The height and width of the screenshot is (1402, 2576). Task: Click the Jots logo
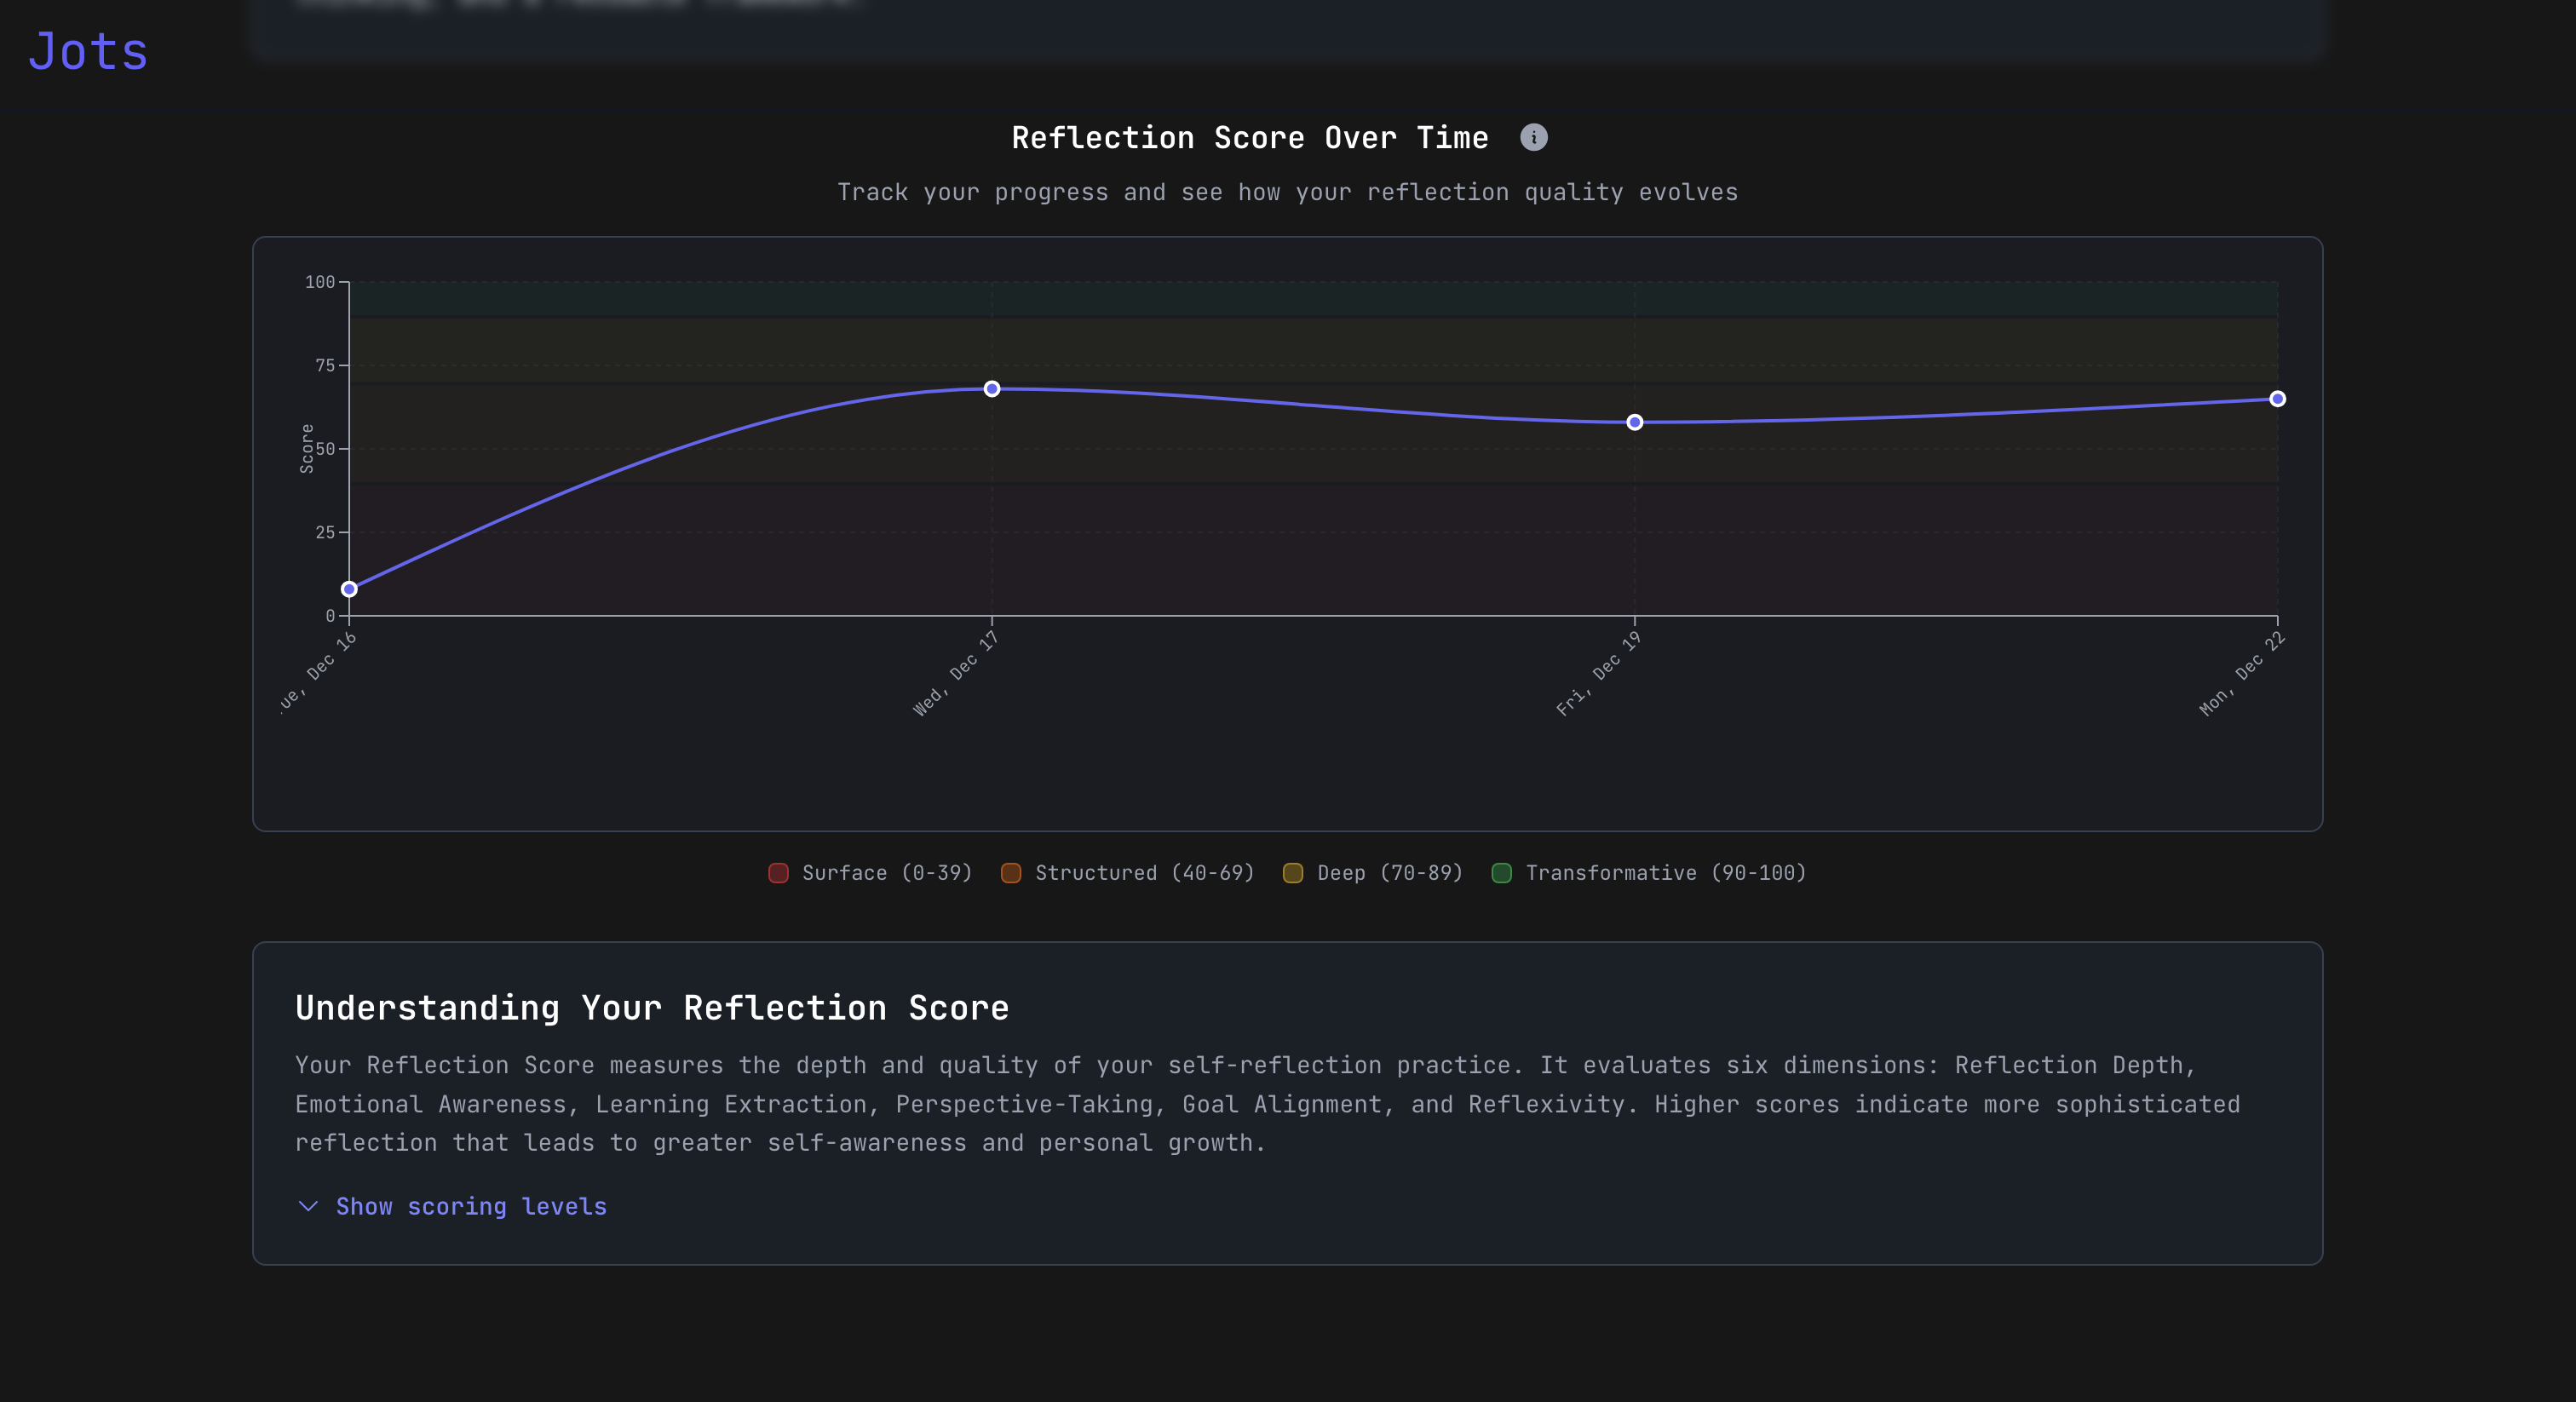pos(88,50)
